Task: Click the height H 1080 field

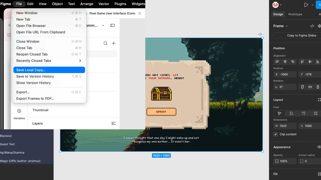Action: (x=310, y=126)
